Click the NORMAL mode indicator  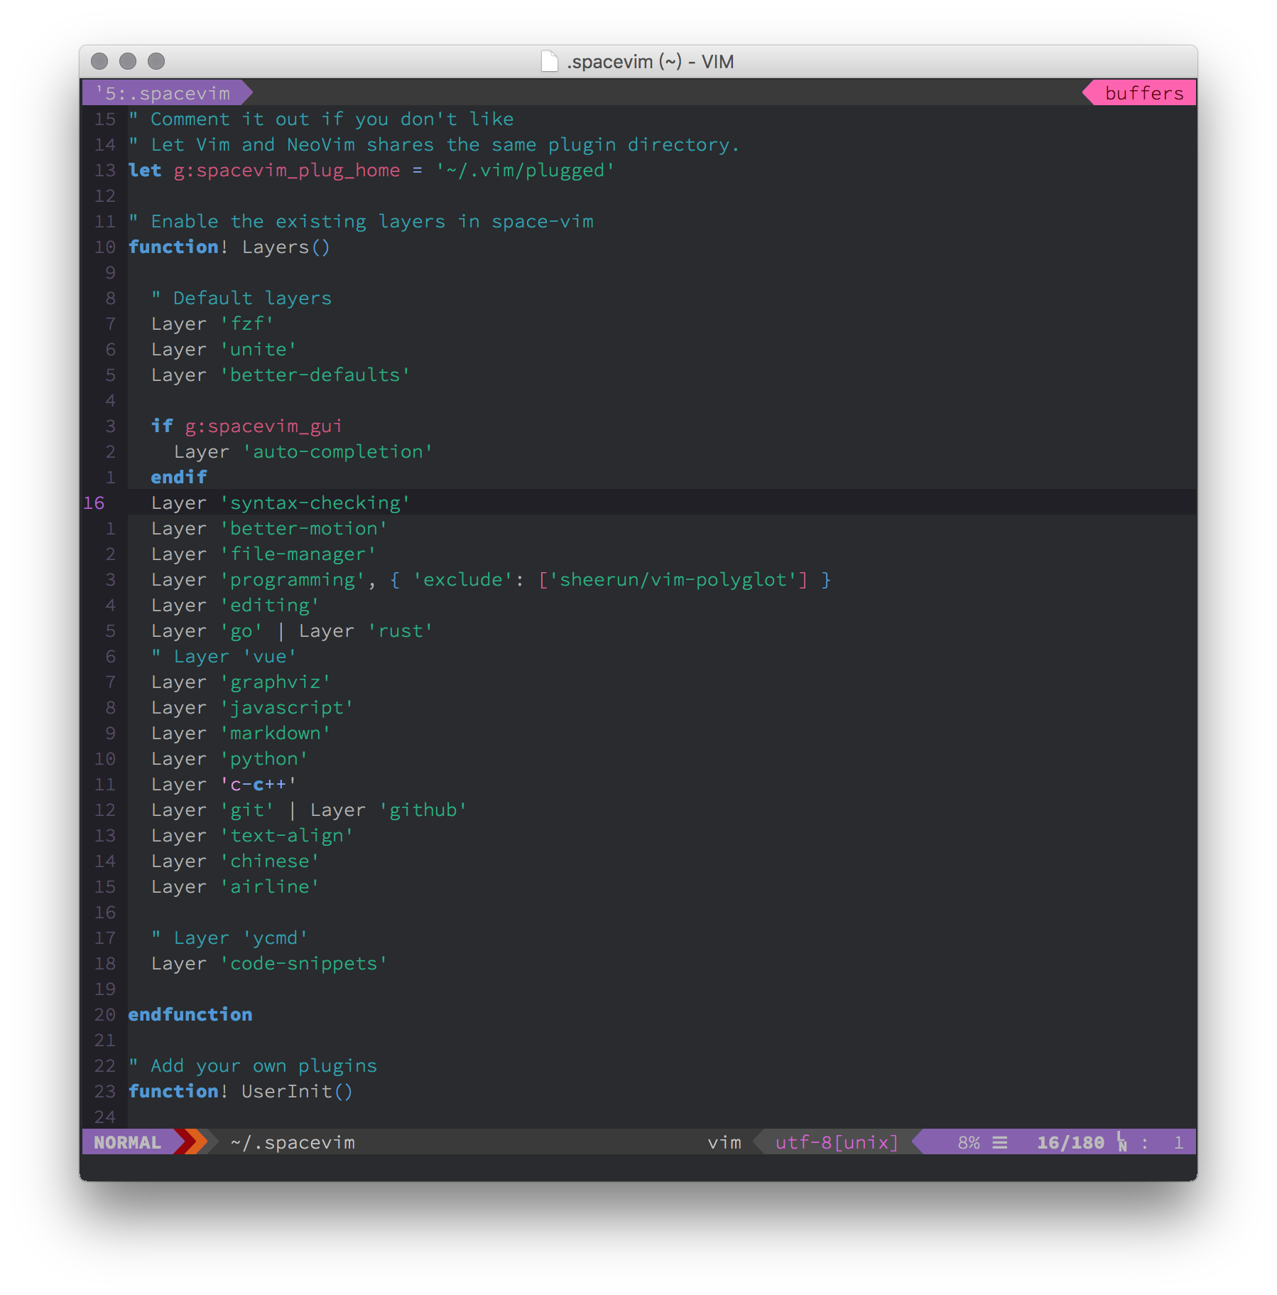(127, 1142)
